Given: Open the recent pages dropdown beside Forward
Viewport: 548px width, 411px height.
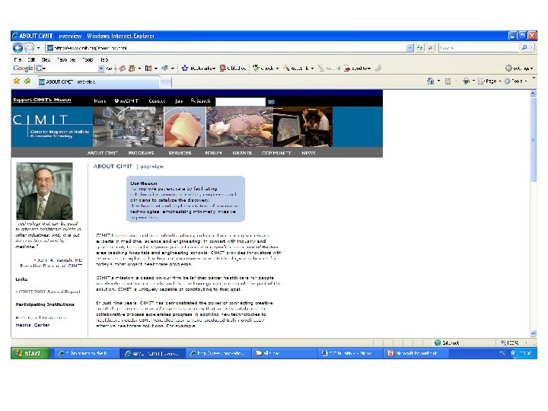Looking at the screenshot, I should [x=39, y=48].
